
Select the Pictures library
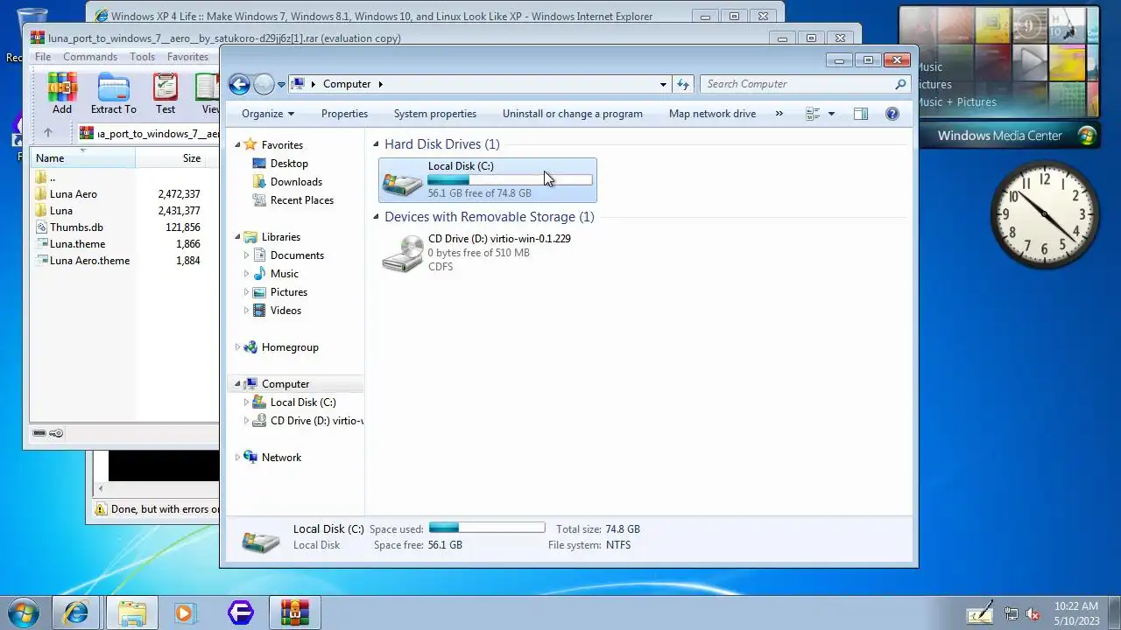point(288,292)
